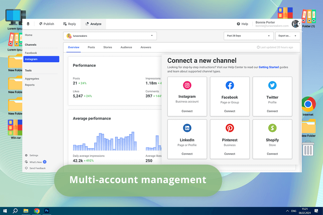Open Aggregates under Tools
Image resolution: width=323 pixels, height=215 pixels.
(32, 79)
